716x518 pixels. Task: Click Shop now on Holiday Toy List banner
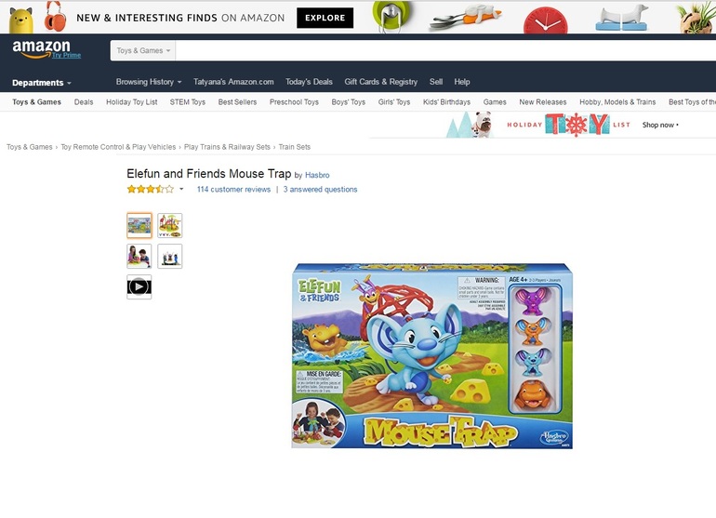click(660, 125)
